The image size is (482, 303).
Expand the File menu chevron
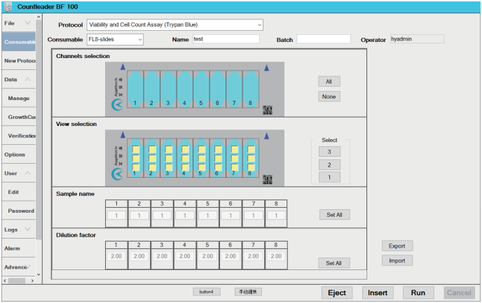pos(27,23)
